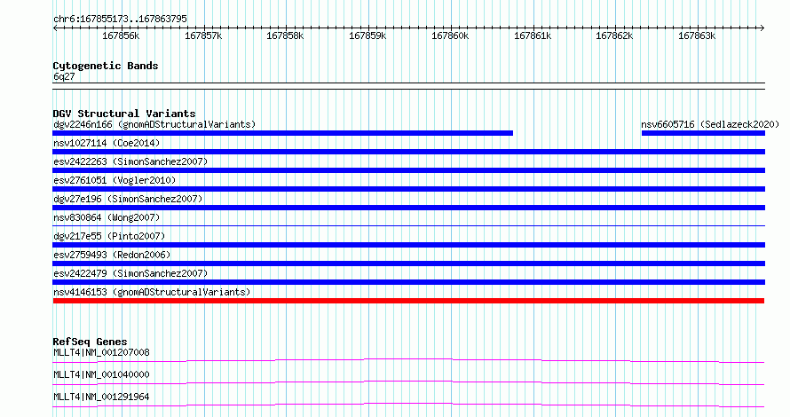The width and height of the screenshot is (790, 417).
Task: Select the 6q27 cytogenetic band label
Action: coord(64,76)
